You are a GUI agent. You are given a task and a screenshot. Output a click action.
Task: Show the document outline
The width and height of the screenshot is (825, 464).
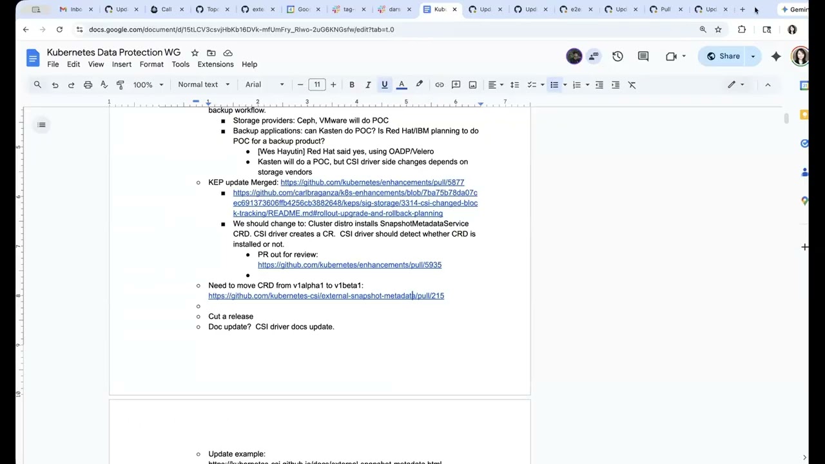tap(41, 124)
